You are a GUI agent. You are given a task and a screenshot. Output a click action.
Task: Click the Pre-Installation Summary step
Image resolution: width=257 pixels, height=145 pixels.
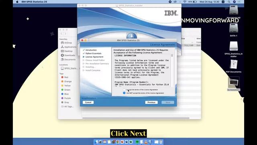(x=97, y=64)
